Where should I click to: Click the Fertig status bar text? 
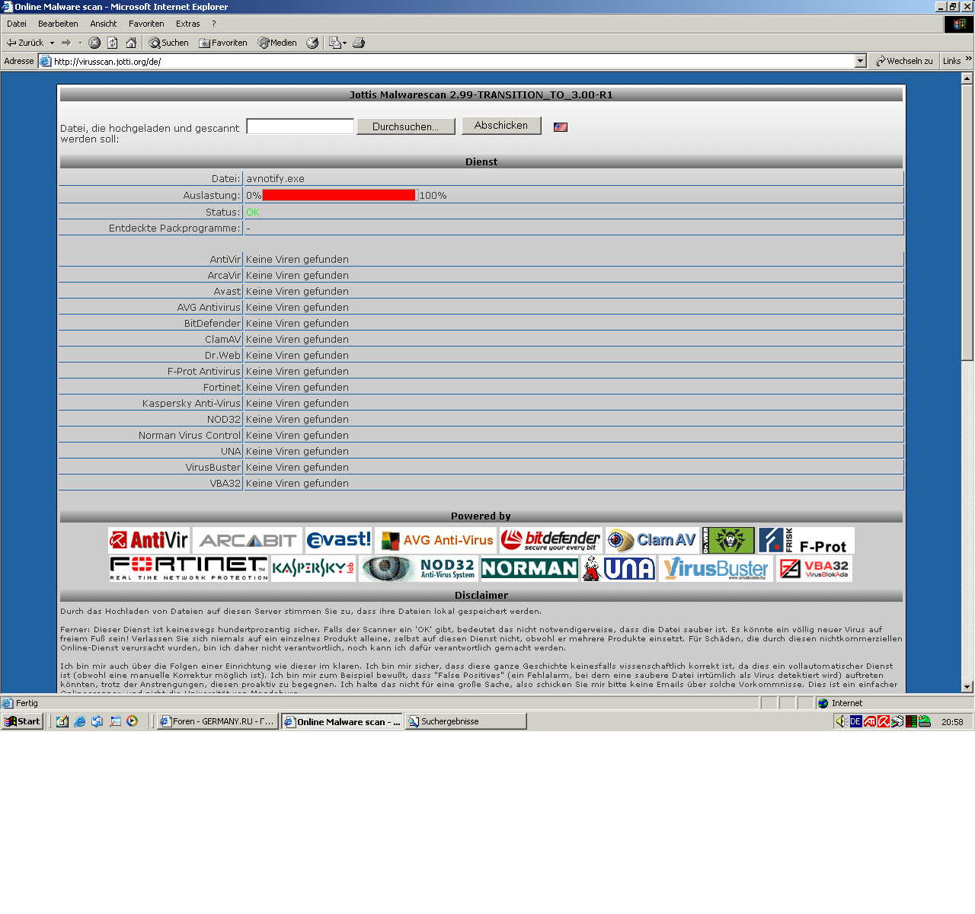pos(27,703)
